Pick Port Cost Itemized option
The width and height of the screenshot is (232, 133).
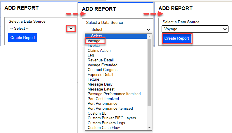coord(103,99)
